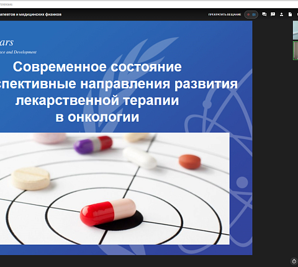Click the webinar title ending 'медицинских физиков'
Image resolution: width=298 pixels, height=267 pixels.
(x=30, y=14)
